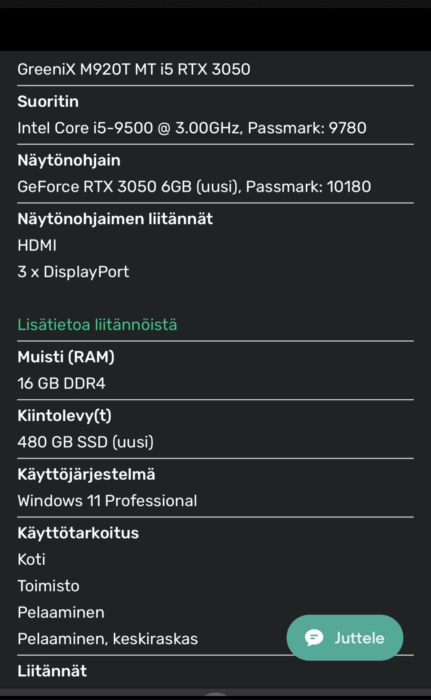Click the Pelaaminen, keskiraskas entry
Image resolution: width=431 pixels, height=700 pixels.
(x=108, y=639)
